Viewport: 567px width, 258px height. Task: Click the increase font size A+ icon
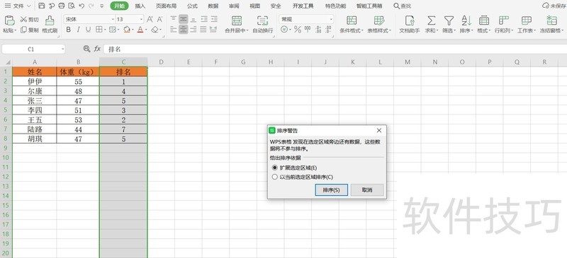click(150, 20)
